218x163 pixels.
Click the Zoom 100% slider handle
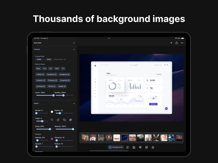tap(53, 95)
